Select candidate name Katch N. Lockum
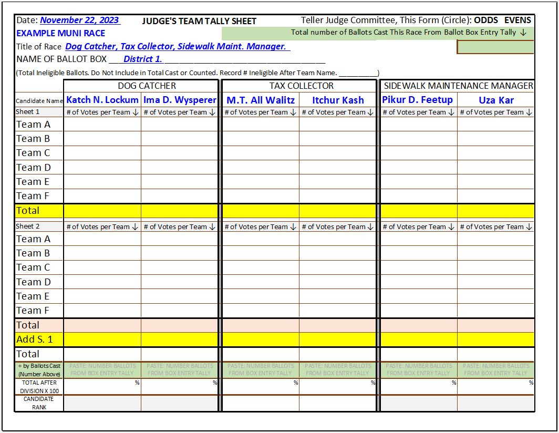The width and height of the screenshot is (559, 433). click(102, 99)
